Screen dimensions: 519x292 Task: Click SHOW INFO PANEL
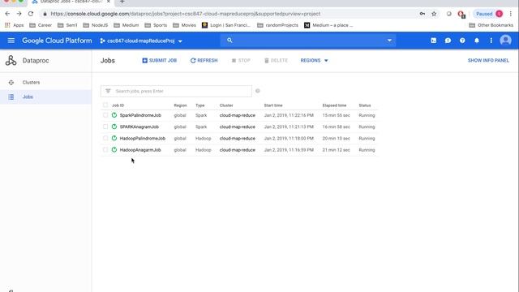point(488,61)
